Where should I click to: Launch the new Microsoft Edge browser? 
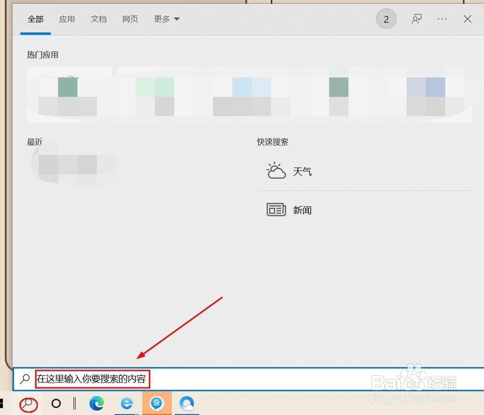(x=97, y=403)
